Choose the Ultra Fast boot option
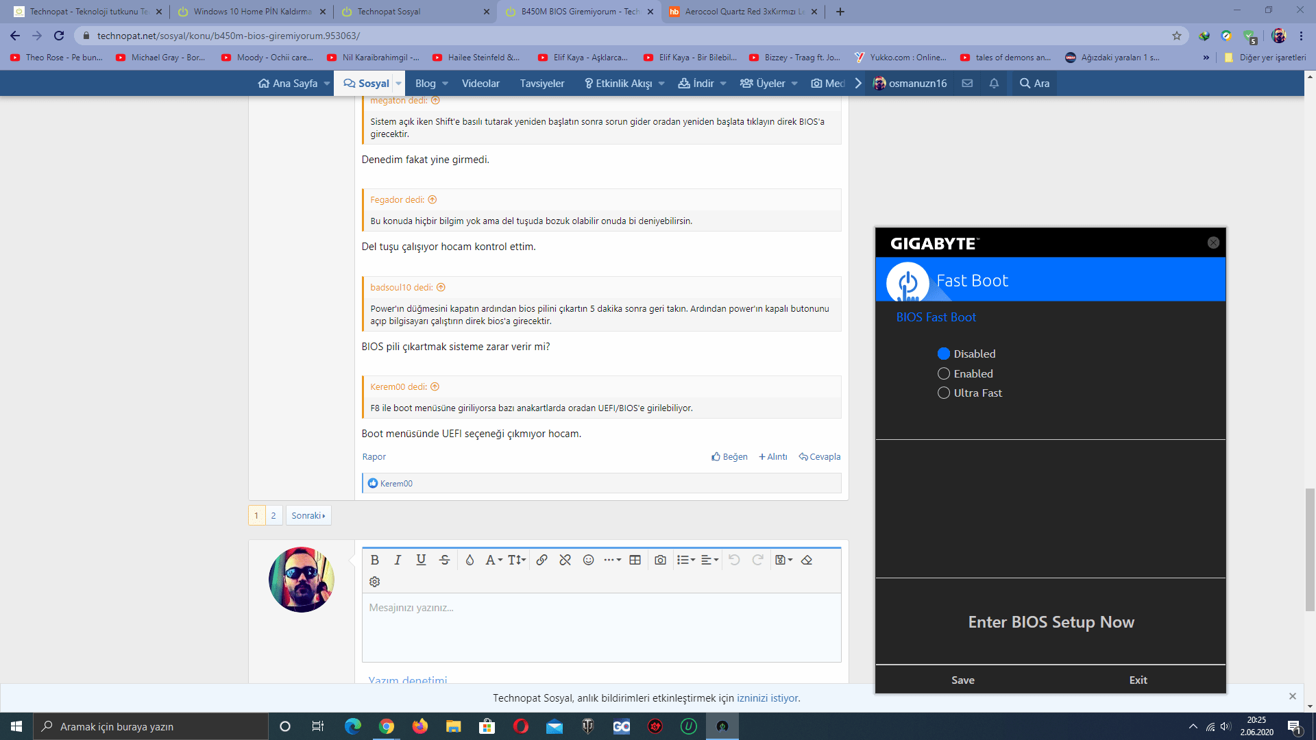This screenshot has width=1316, height=740. [x=944, y=393]
